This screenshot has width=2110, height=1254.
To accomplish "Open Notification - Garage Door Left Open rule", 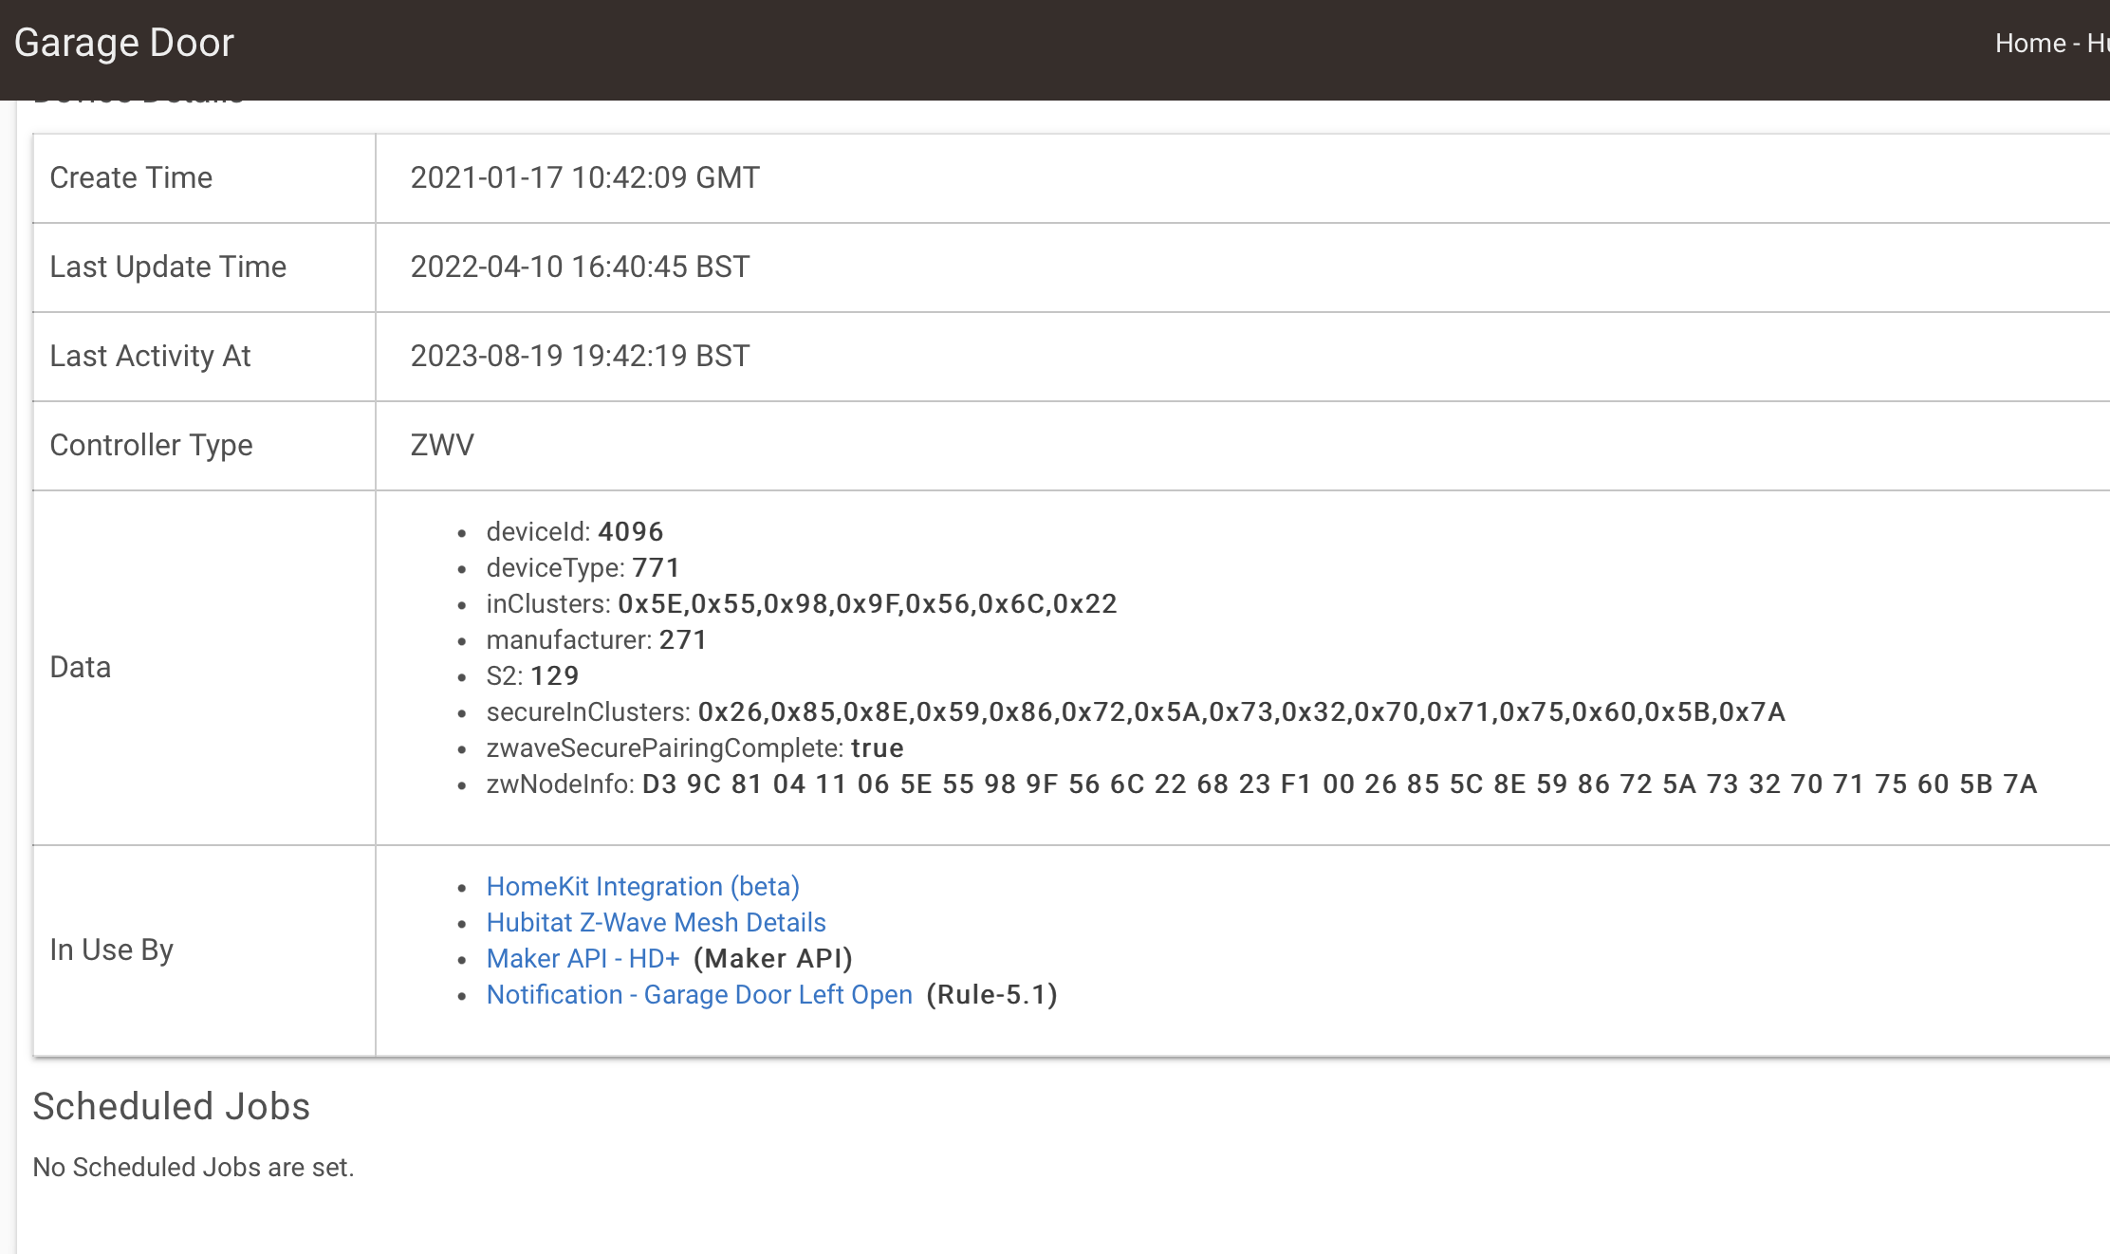I will tap(699, 994).
